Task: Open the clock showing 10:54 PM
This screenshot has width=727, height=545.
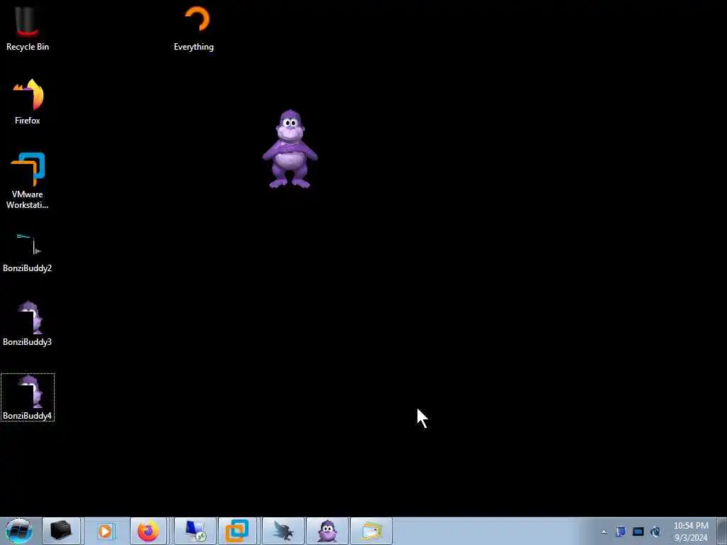Action: (x=691, y=532)
